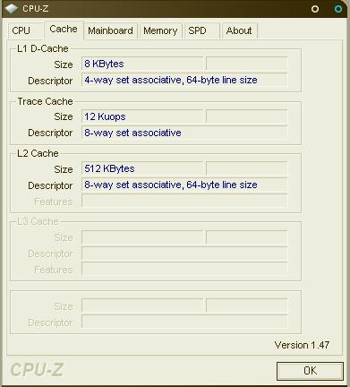
Task: Go to the Memory tab
Action: (160, 30)
